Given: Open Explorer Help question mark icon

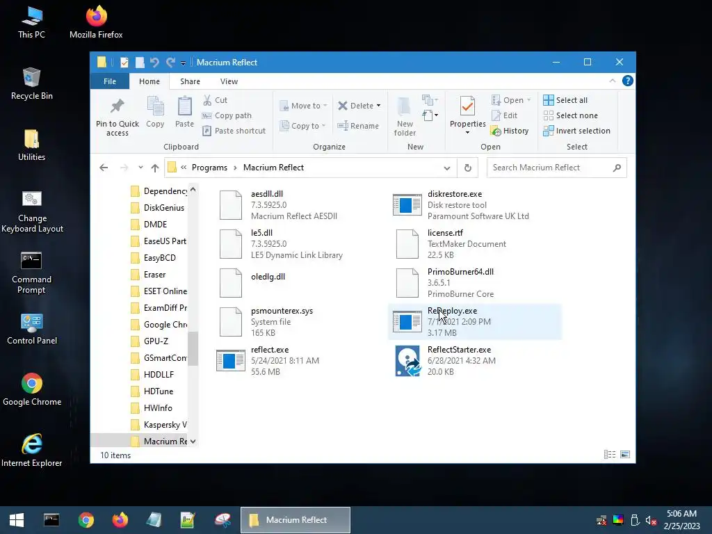Looking at the screenshot, I should point(628,81).
